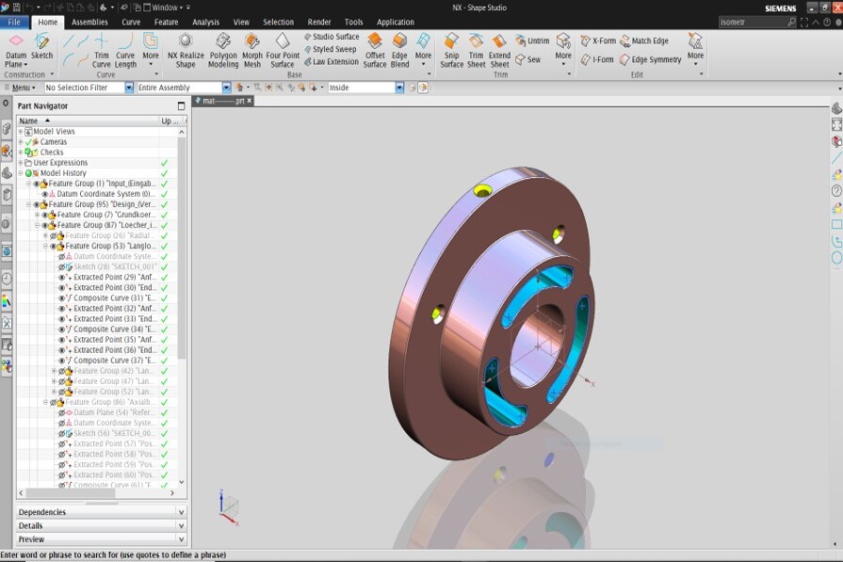Open the File menu
The height and width of the screenshot is (562, 843).
14,22
